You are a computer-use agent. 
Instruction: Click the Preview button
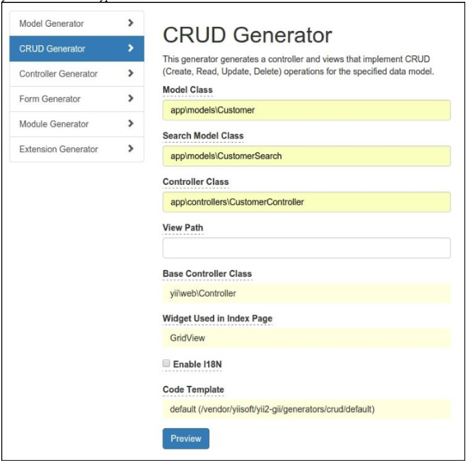click(x=186, y=438)
